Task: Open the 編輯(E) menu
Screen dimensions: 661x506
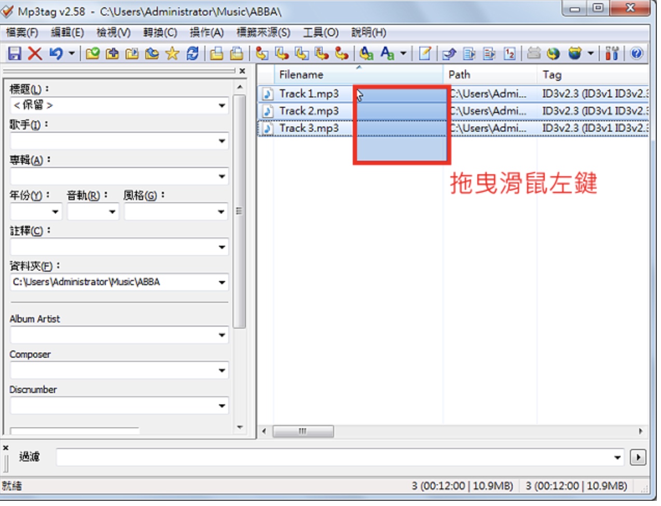Action: [67, 33]
